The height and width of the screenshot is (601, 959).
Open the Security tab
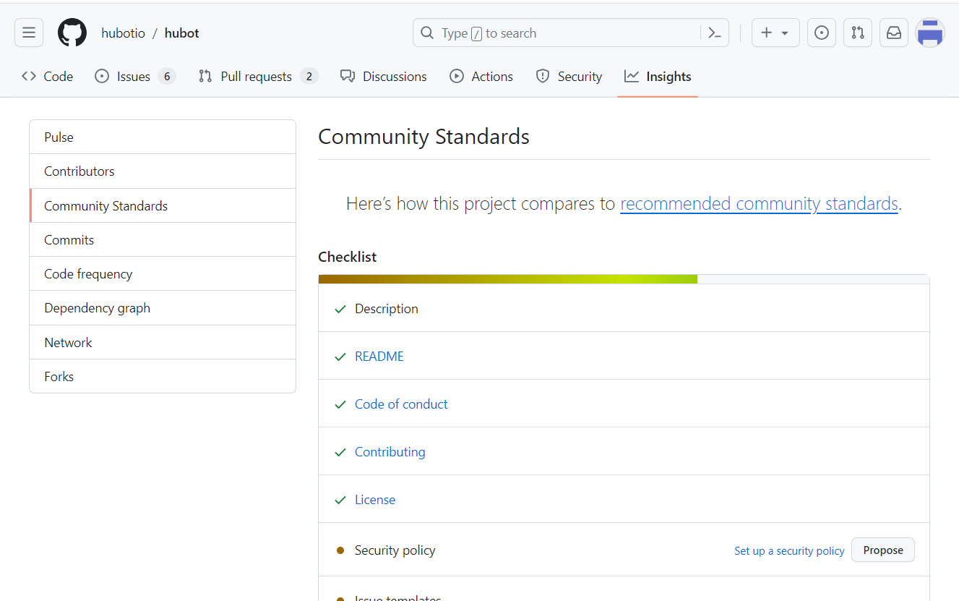(569, 77)
